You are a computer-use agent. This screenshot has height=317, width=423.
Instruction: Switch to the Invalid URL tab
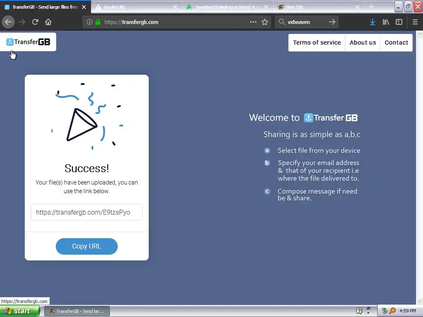136,7
